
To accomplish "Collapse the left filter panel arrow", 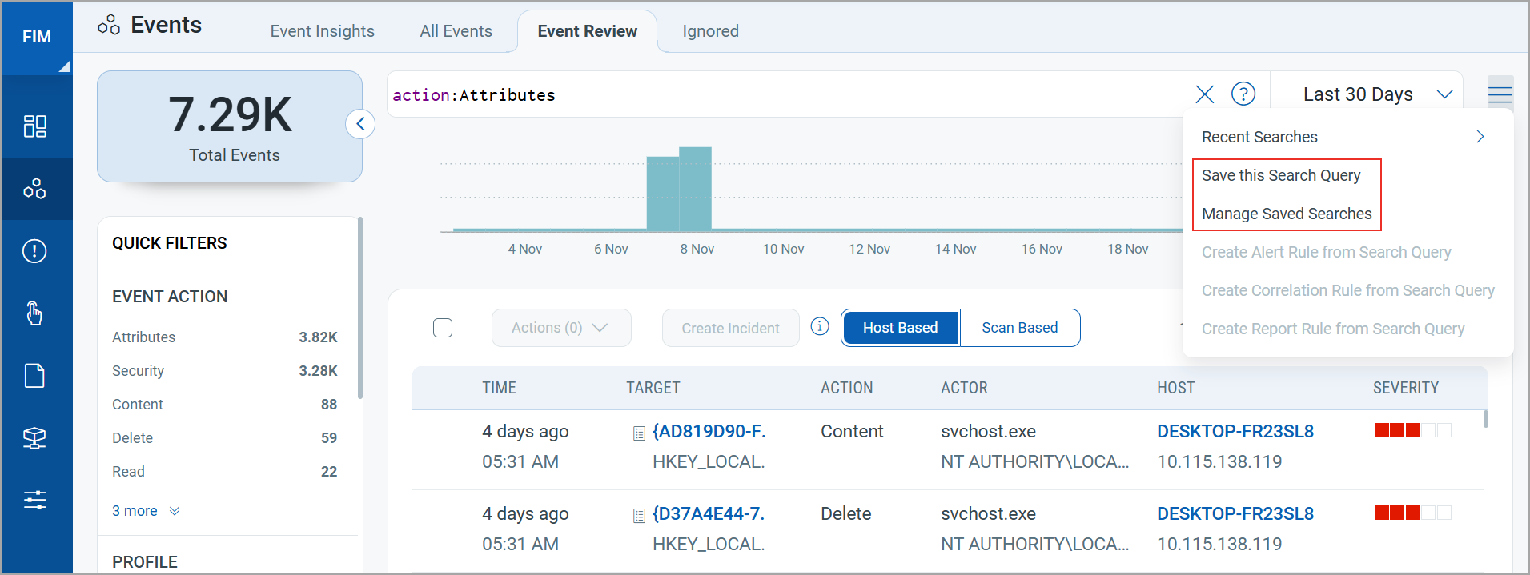I will click(x=360, y=124).
